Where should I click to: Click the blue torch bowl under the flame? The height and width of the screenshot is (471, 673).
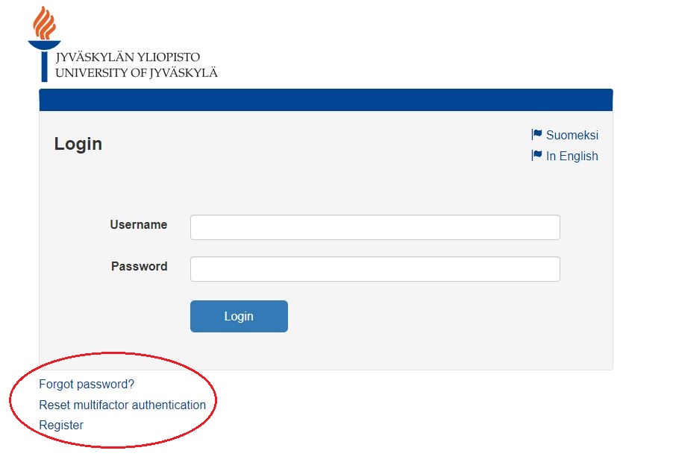pos(44,45)
